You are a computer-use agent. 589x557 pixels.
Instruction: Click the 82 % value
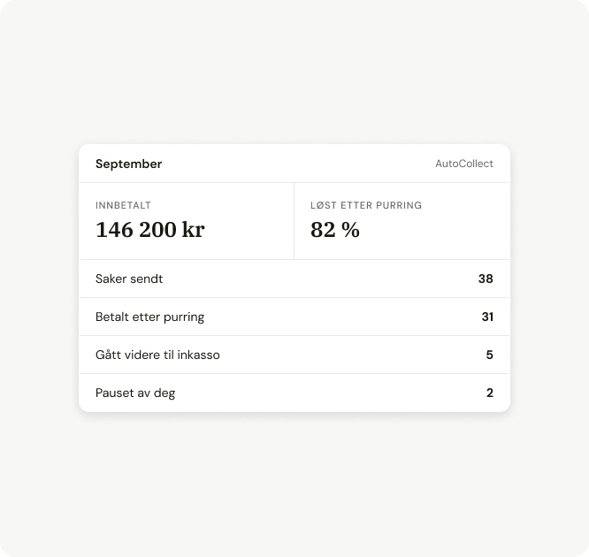[x=334, y=230]
